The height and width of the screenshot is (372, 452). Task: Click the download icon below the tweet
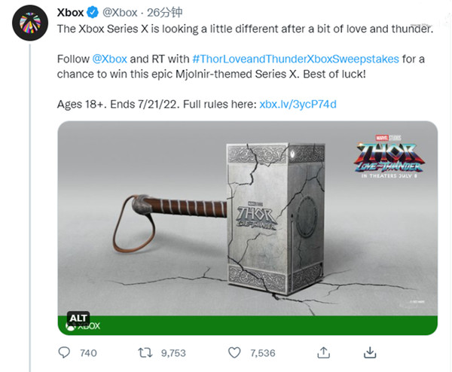click(370, 352)
